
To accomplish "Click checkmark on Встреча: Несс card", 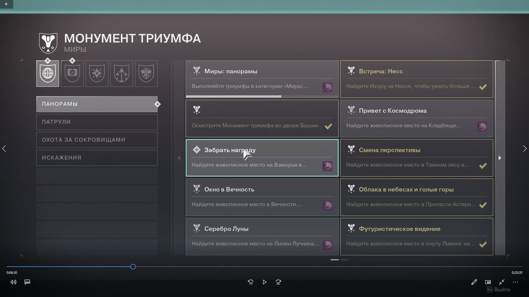I will coord(483,87).
